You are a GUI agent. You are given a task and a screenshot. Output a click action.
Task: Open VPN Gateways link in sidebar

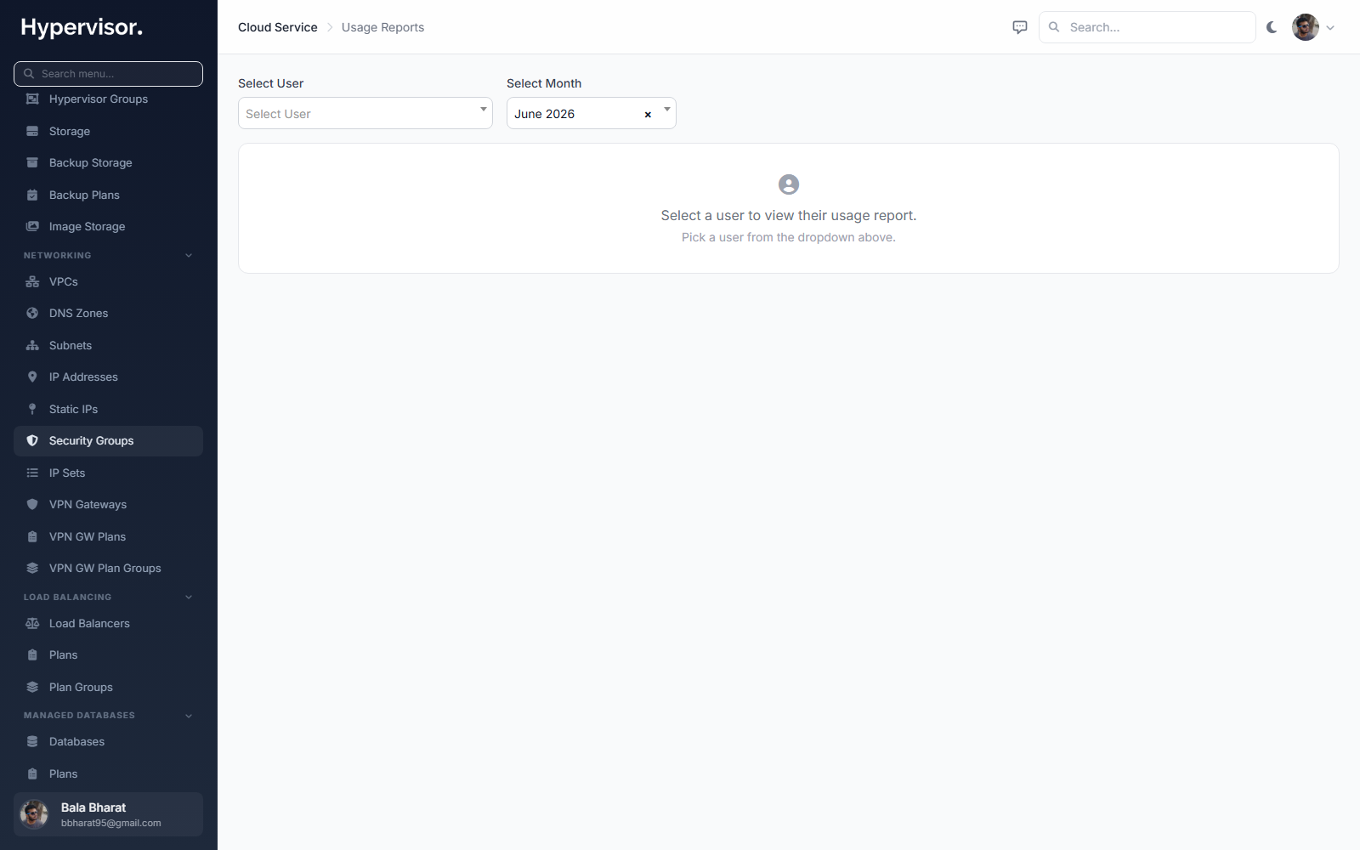click(x=108, y=505)
